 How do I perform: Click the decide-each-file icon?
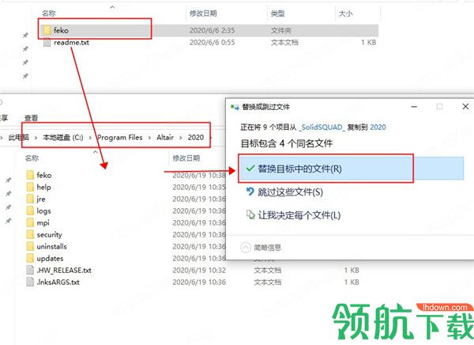(250, 214)
